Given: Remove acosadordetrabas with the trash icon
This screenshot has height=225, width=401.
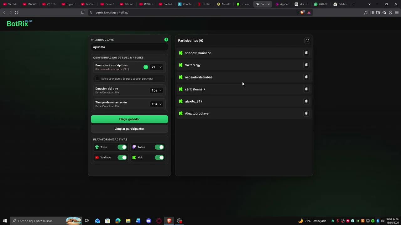Looking at the screenshot, I should (306, 77).
